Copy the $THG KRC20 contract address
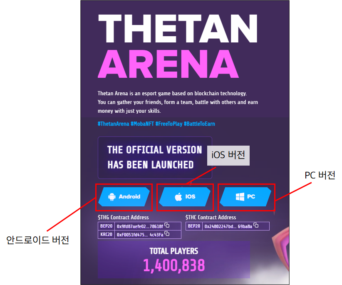This screenshot has width=342, height=285. 167,234
